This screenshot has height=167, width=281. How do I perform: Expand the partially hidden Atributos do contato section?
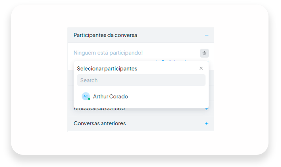[x=99, y=109]
